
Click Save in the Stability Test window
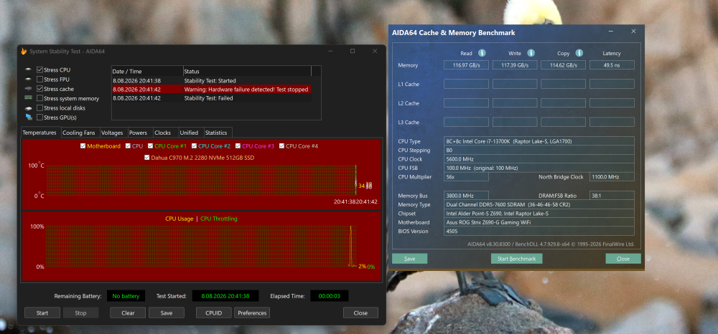[167, 313]
